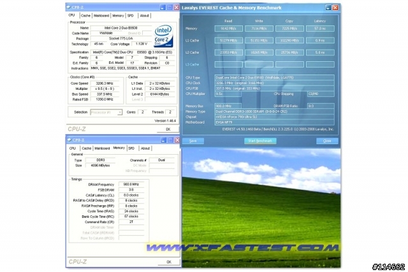Click the Bus Speed value '337.5 MHz'
Viewport: 408px width, 272px height.
pos(105,94)
